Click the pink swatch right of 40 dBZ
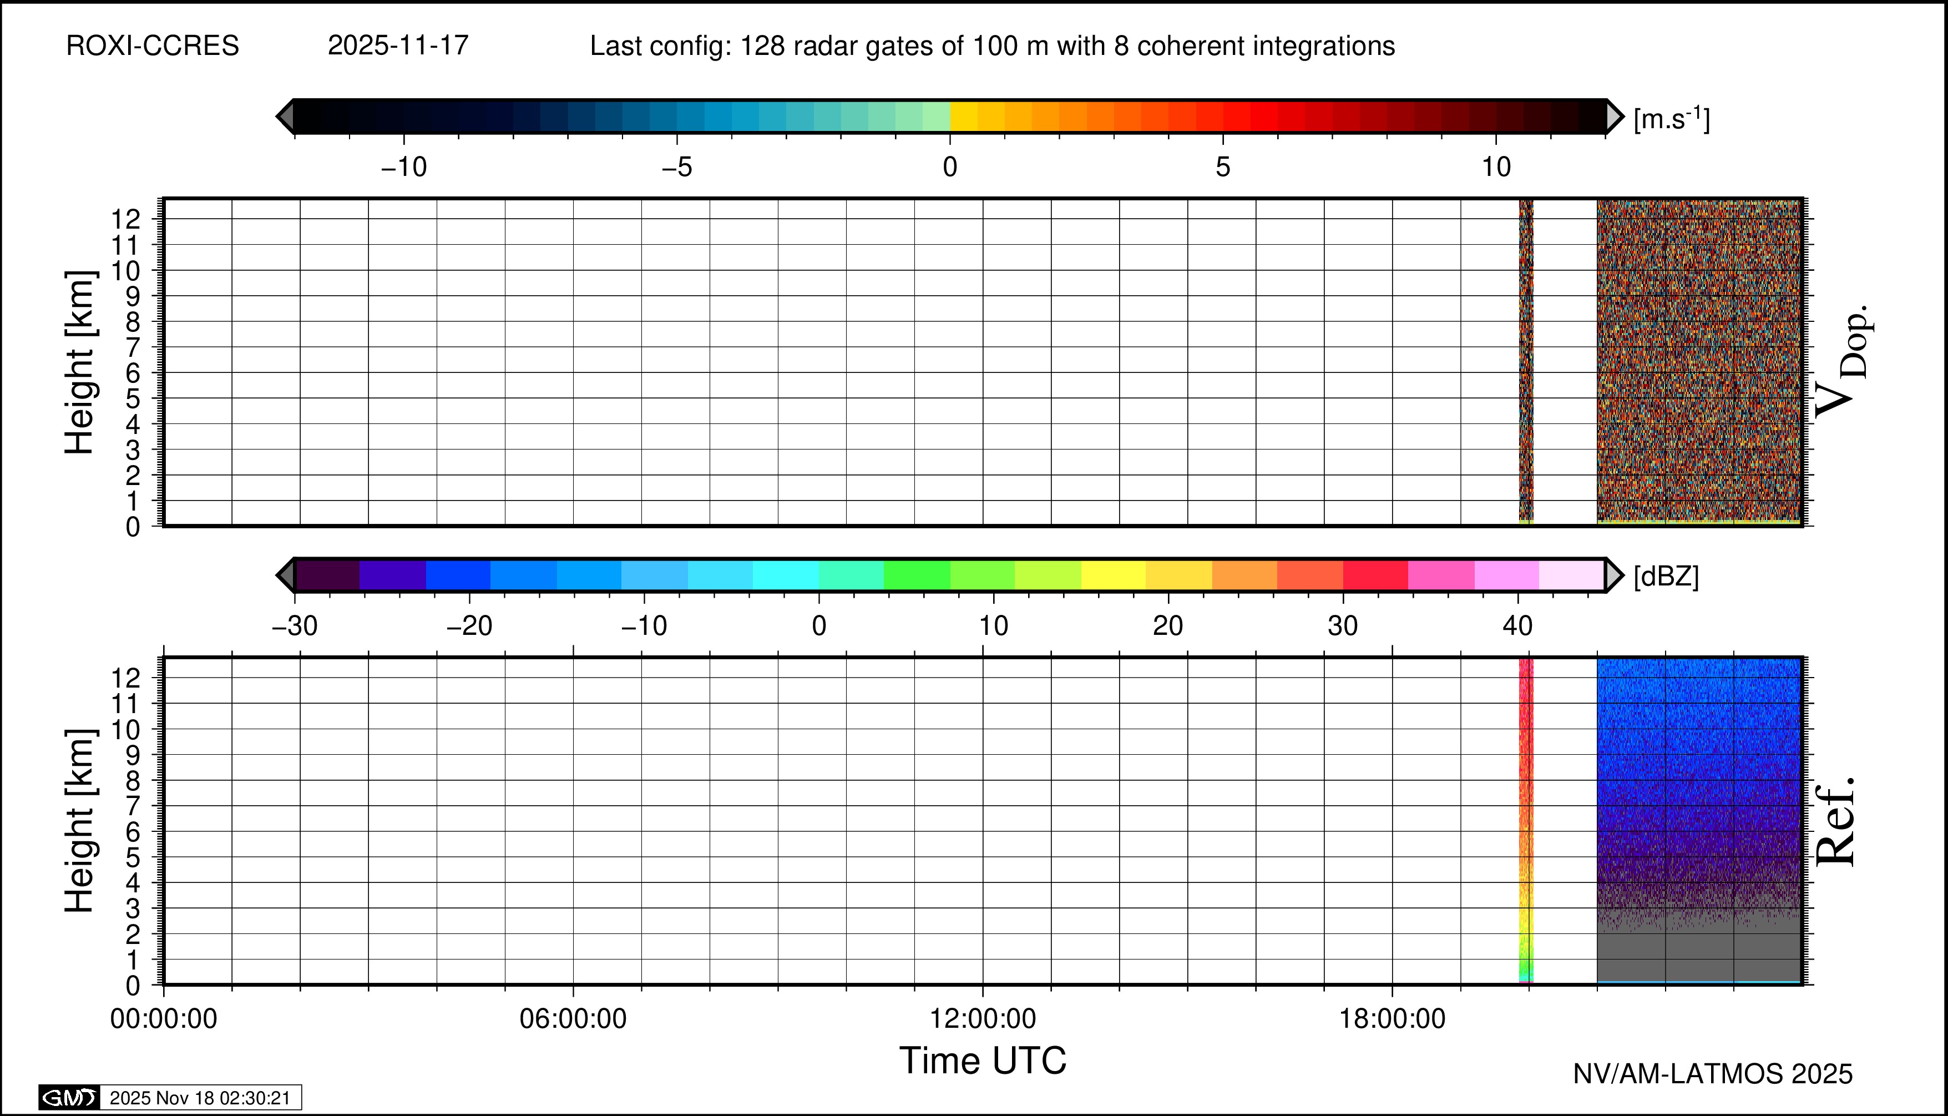This screenshot has height=1116, width=1948. coord(1571,575)
